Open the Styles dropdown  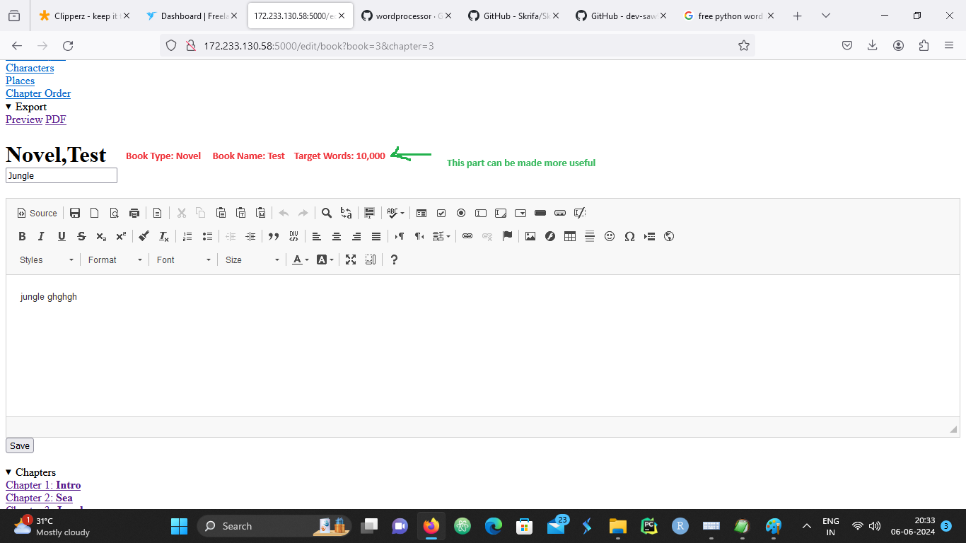pos(47,259)
